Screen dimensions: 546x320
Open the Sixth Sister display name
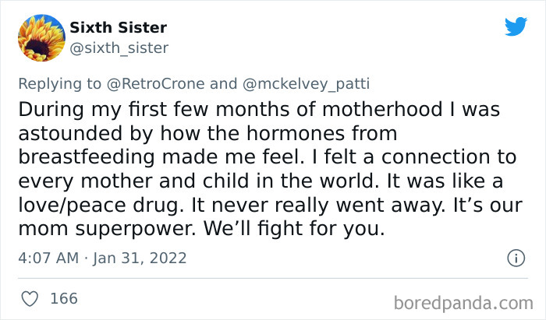click(x=118, y=28)
